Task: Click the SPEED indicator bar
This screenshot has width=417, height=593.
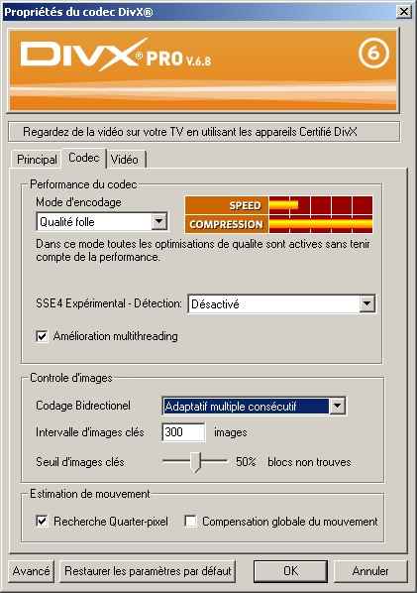Action: pyautogui.click(x=320, y=205)
